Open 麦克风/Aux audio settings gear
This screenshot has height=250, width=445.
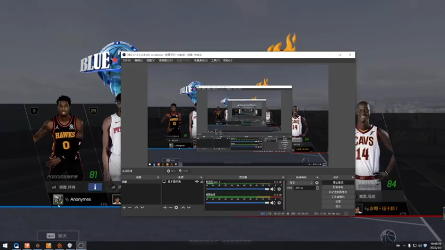coord(279,189)
